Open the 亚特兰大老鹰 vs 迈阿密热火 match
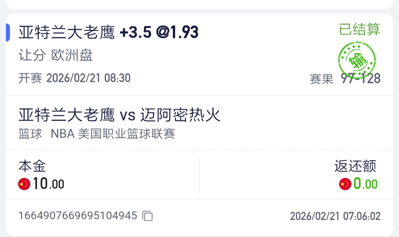The height and width of the screenshot is (237, 399). (119, 115)
